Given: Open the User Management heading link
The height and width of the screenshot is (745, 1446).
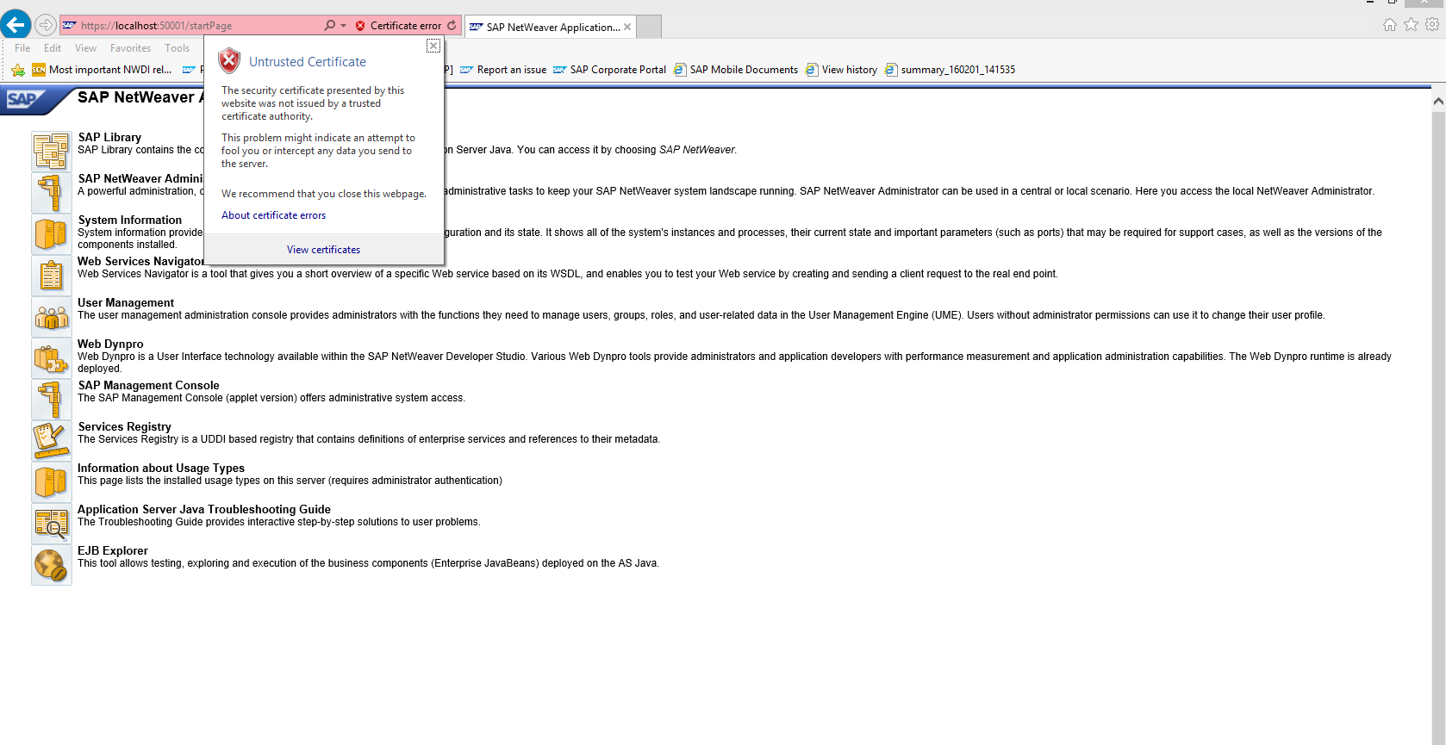Looking at the screenshot, I should click(x=126, y=302).
